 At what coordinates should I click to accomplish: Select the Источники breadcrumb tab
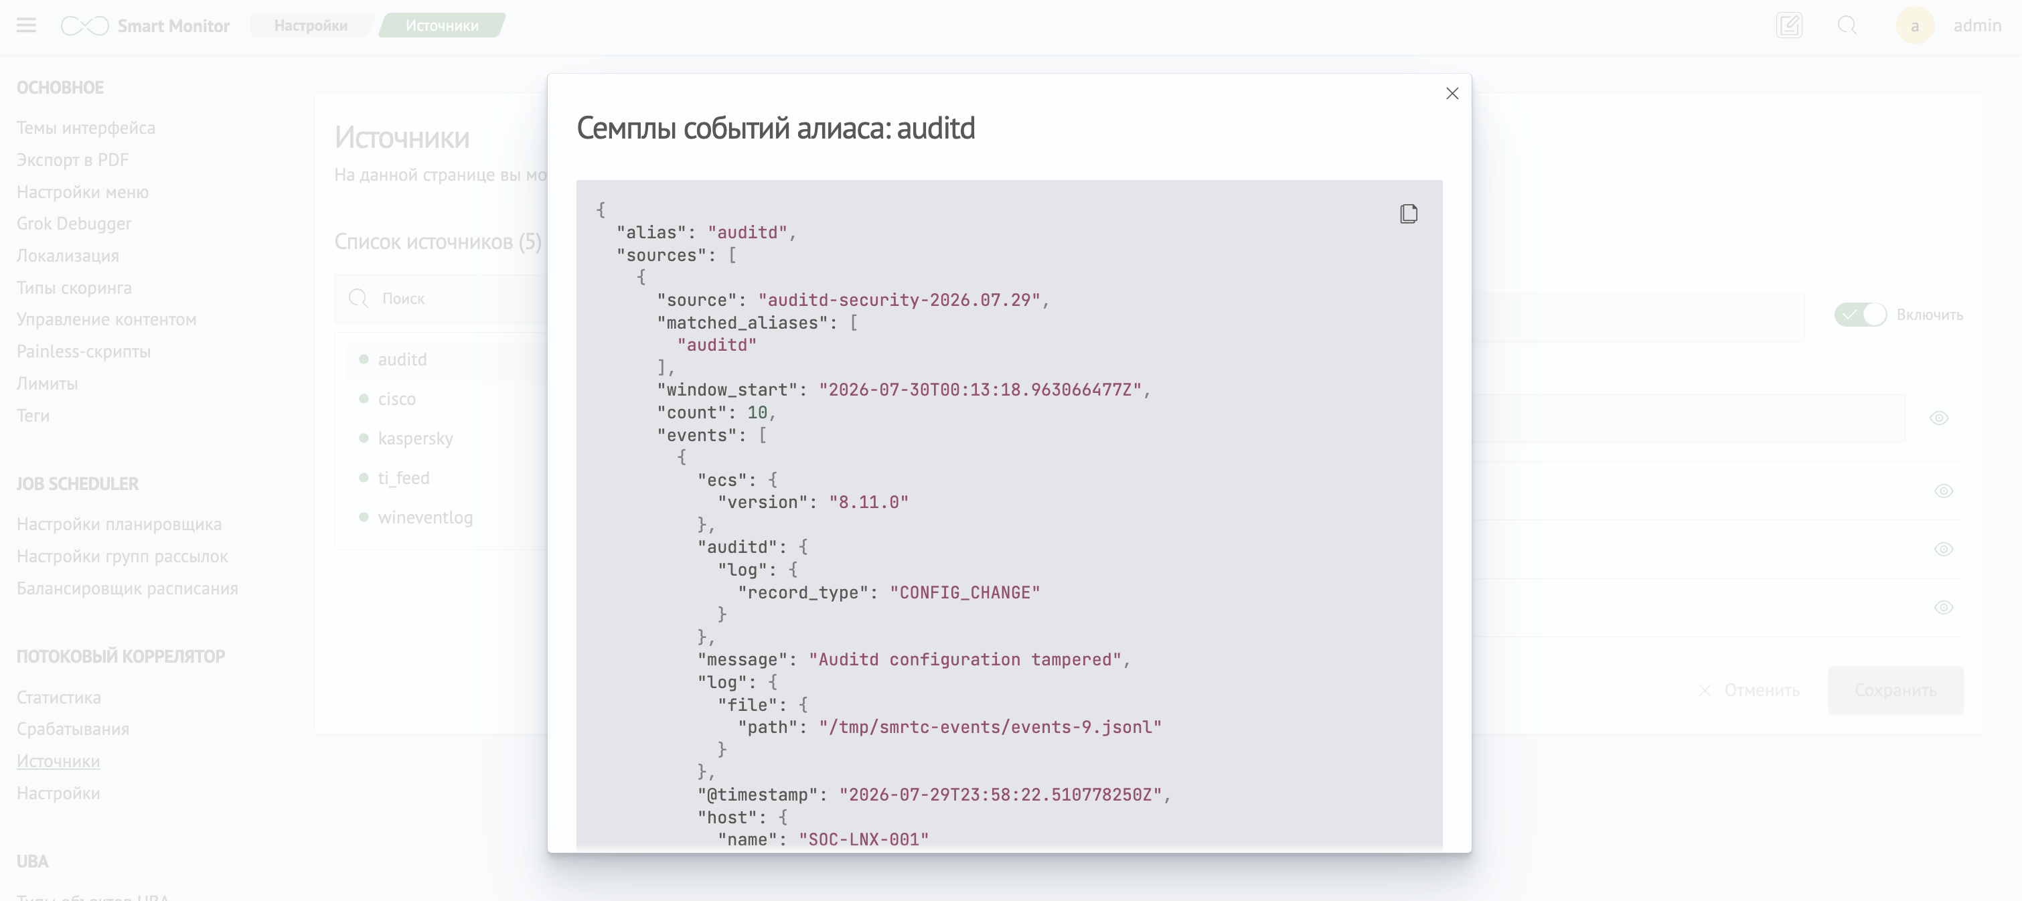pos(442,26)
